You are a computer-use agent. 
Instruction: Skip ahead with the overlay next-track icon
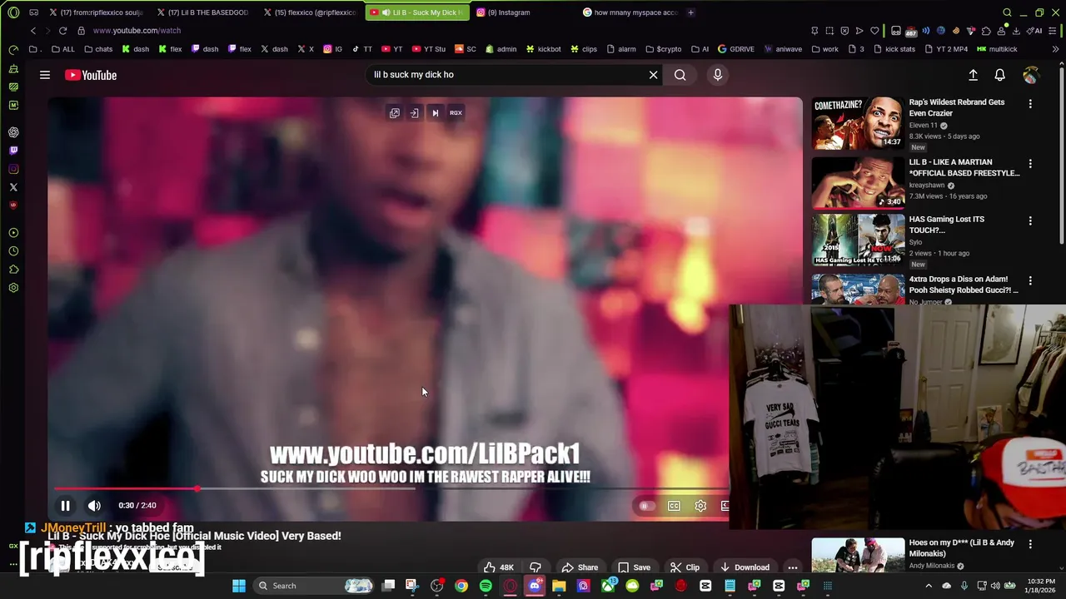pyautogui.click(x=435, y=113)
